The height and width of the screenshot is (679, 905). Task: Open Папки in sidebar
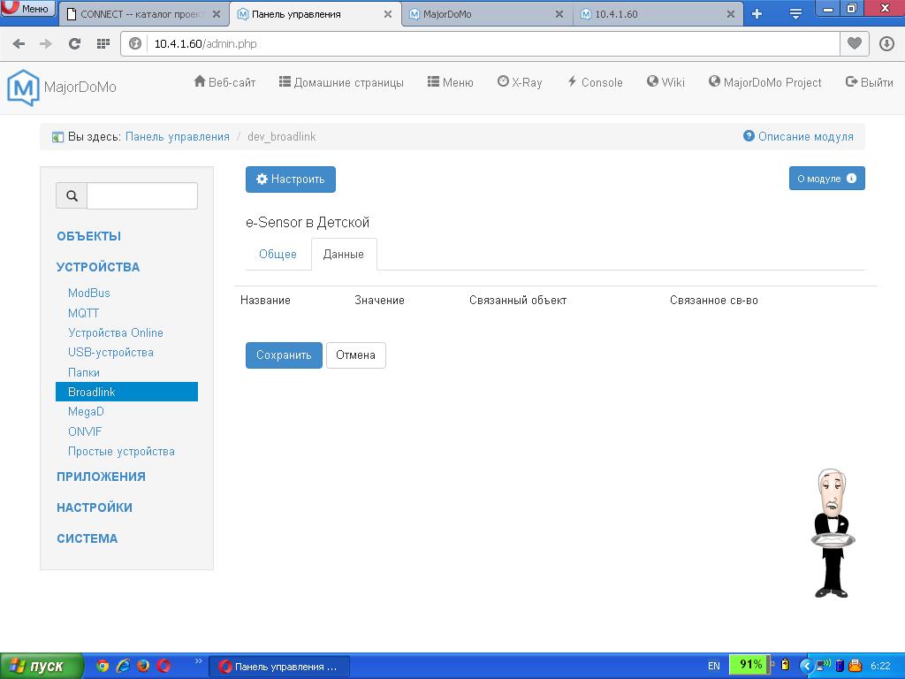(x=84, y=372)
